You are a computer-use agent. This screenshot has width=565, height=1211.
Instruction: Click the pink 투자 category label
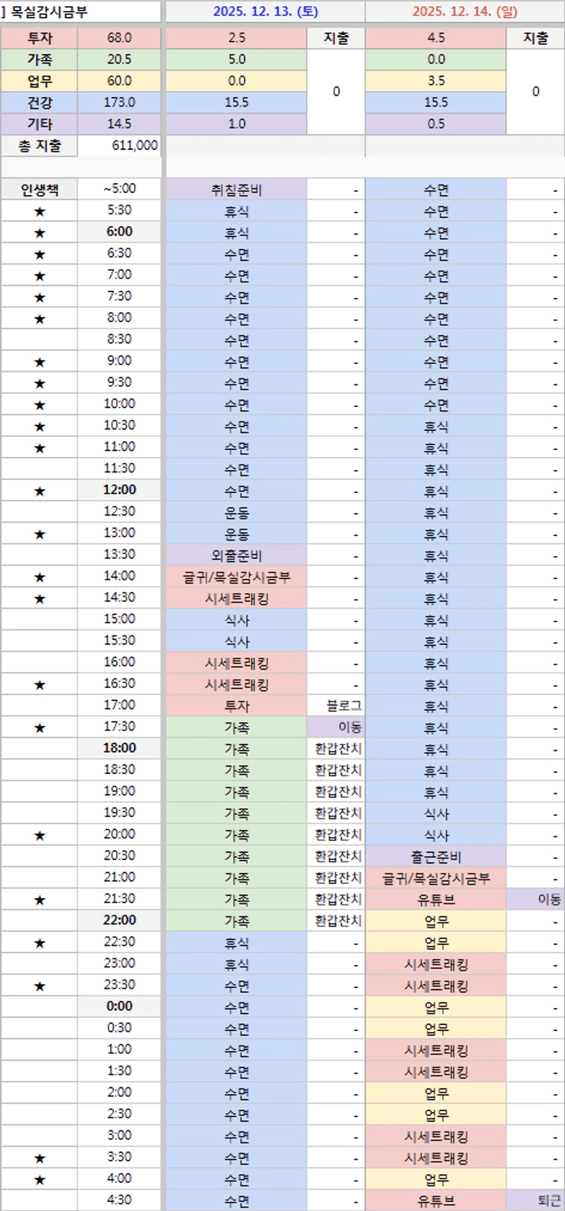(x=40, y=38)
